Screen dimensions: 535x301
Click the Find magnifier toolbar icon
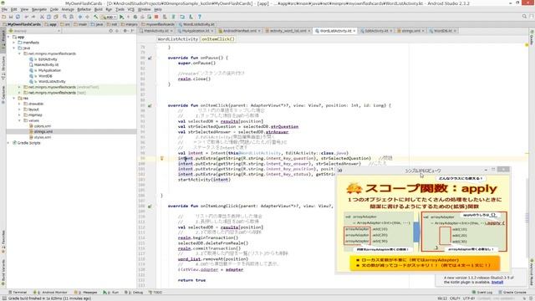point(64,17)
